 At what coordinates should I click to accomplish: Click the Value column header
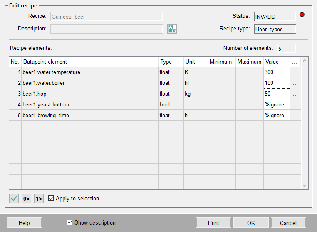click(x=276, y=62)
